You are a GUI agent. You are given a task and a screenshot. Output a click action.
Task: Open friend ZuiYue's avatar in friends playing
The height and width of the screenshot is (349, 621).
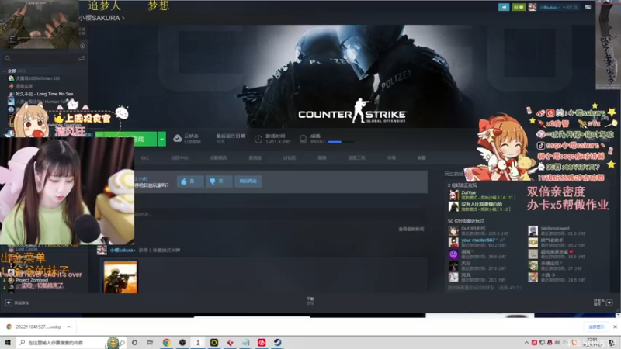coord(453,195)
